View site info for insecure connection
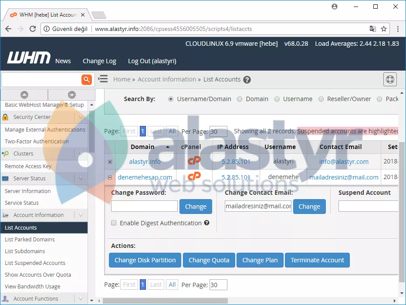Screen dimensions: 406x305 tap(47, 29)
